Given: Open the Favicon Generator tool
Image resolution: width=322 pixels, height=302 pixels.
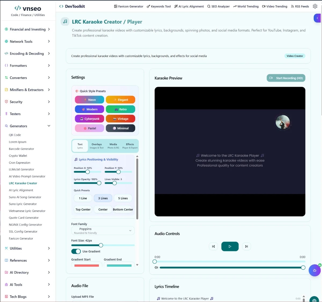Looking at the screenshot, I should click(x=128, y=6).
